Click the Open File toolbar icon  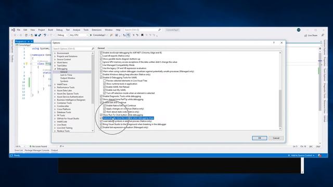click(32, 35)
